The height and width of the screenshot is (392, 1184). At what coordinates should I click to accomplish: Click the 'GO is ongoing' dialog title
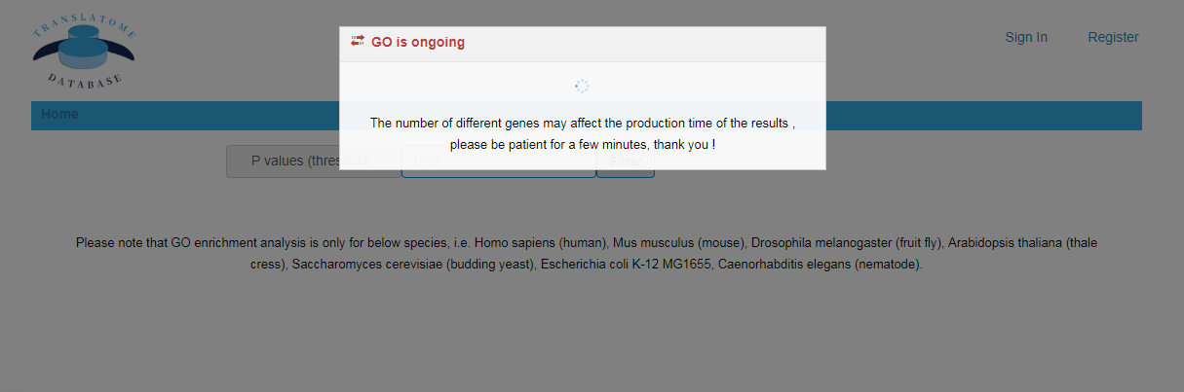(418, 42)
